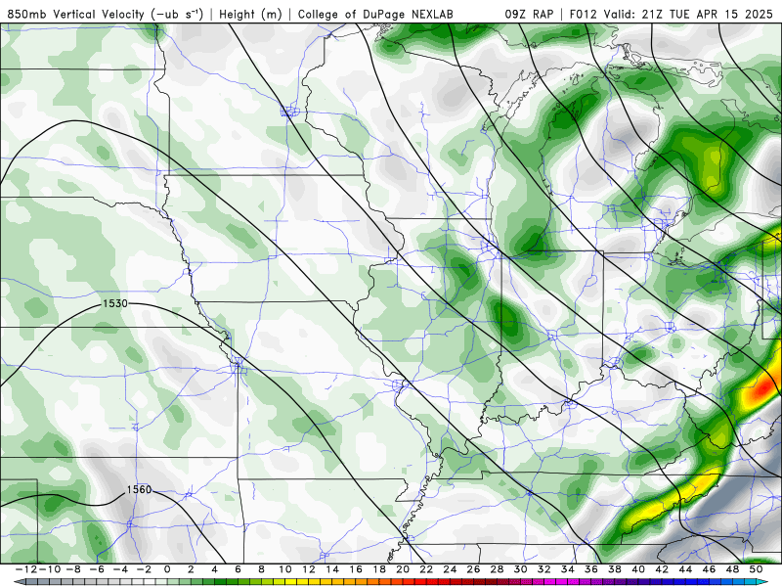Click the 6 value on the color scale
The image size is (782, 587).
click(x=238, y=569)
